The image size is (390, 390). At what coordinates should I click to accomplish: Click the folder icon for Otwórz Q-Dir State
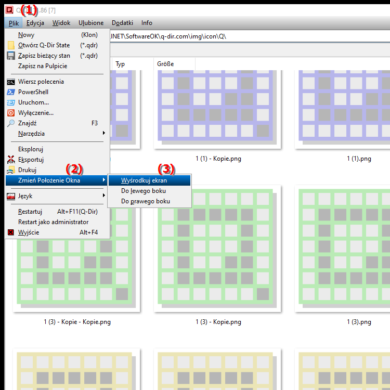click(x=11, y=45)
